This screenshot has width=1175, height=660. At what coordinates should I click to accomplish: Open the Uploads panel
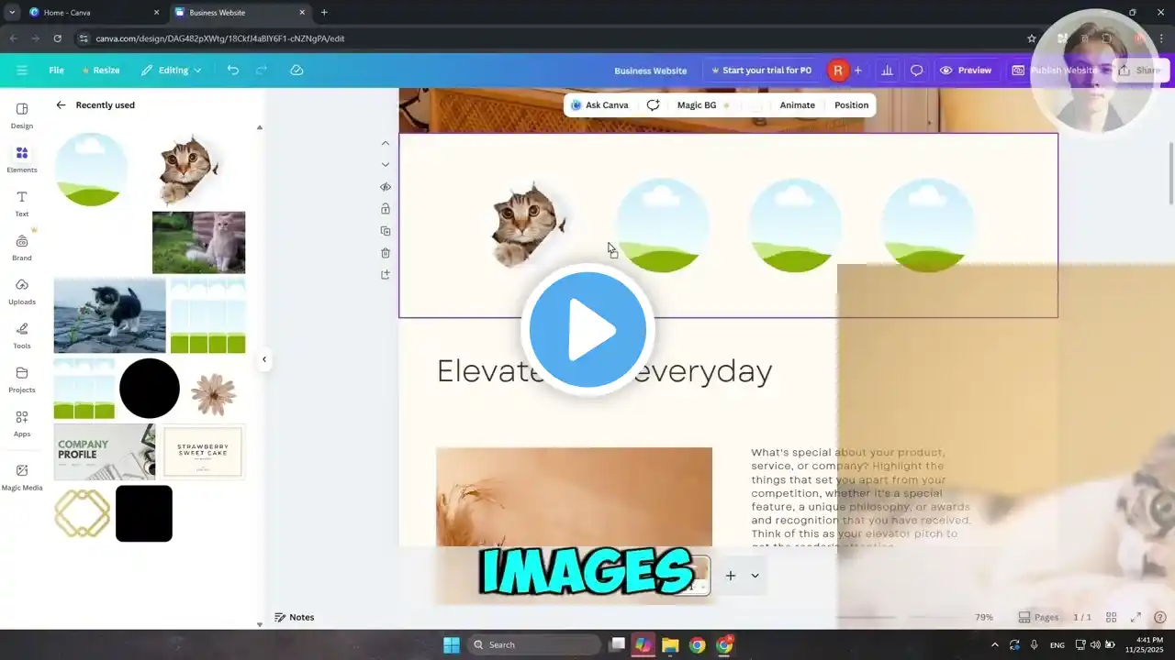tap(22, 293)
